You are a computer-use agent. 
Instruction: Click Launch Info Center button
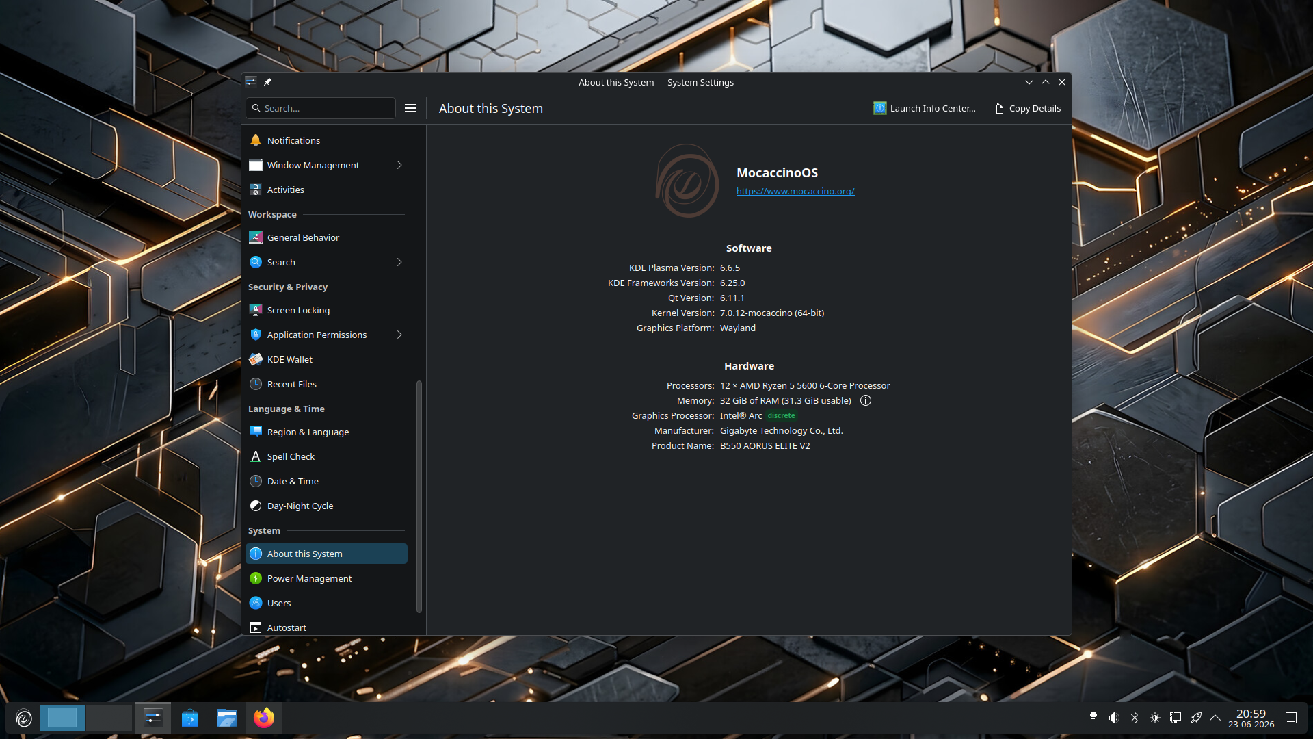pyautogui.click(x=925, y=108)
